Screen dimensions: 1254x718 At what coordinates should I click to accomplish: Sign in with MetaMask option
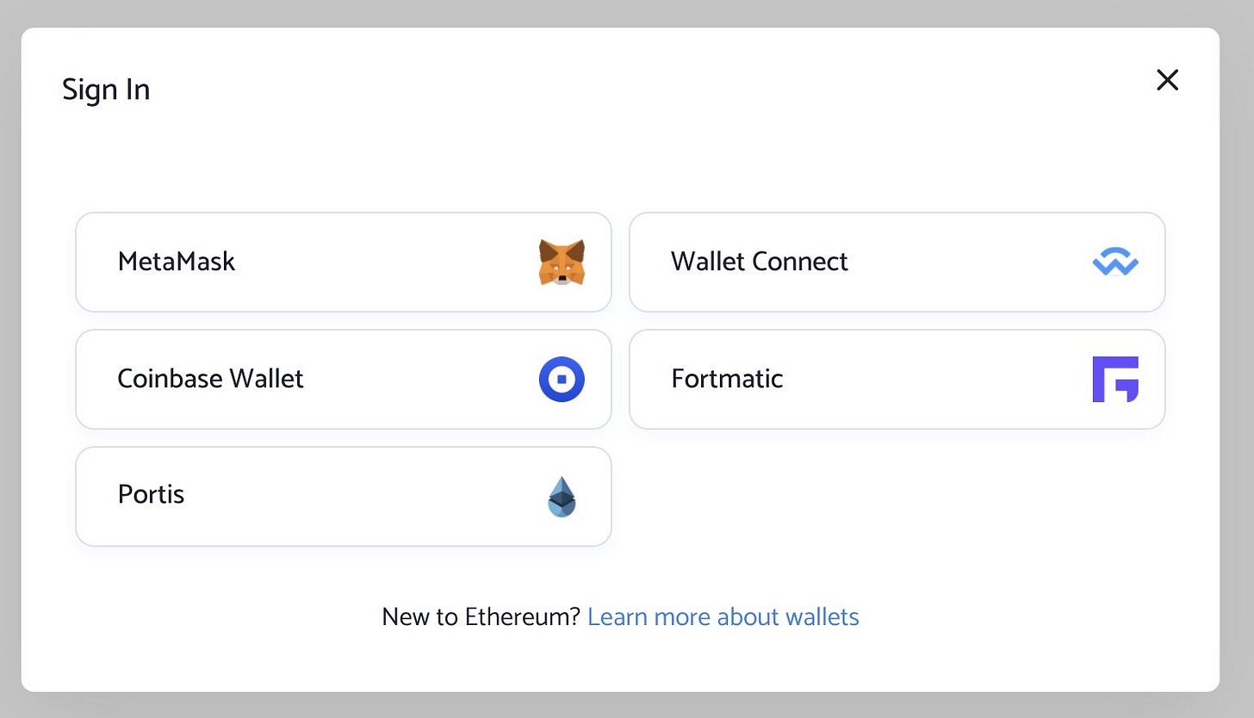(x=344, y=262)
